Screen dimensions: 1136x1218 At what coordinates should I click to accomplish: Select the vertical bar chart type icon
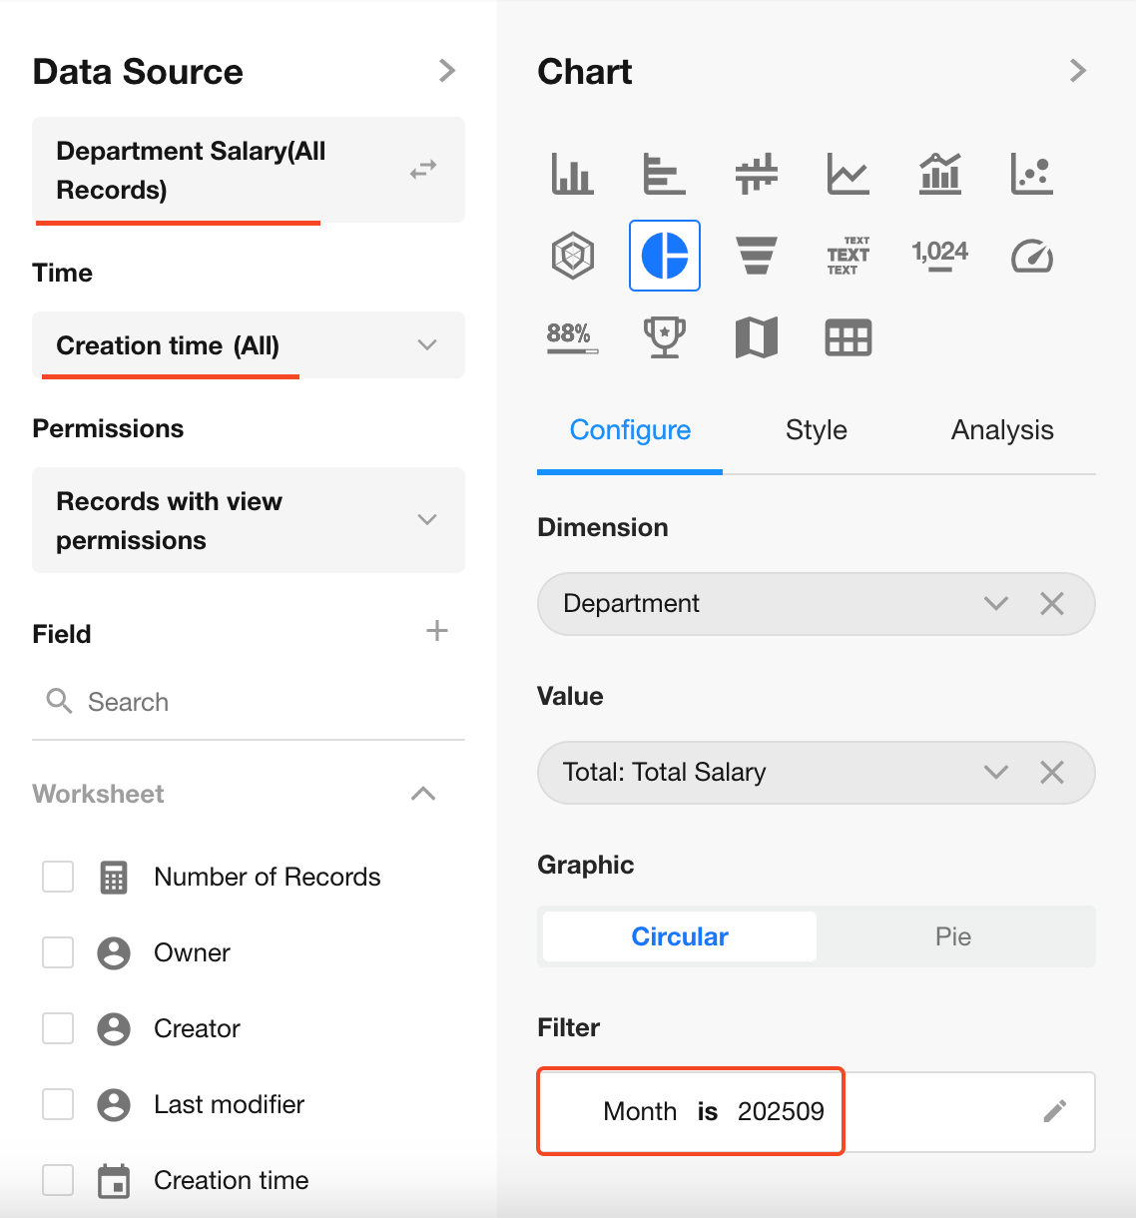click(x=572, y=174)
